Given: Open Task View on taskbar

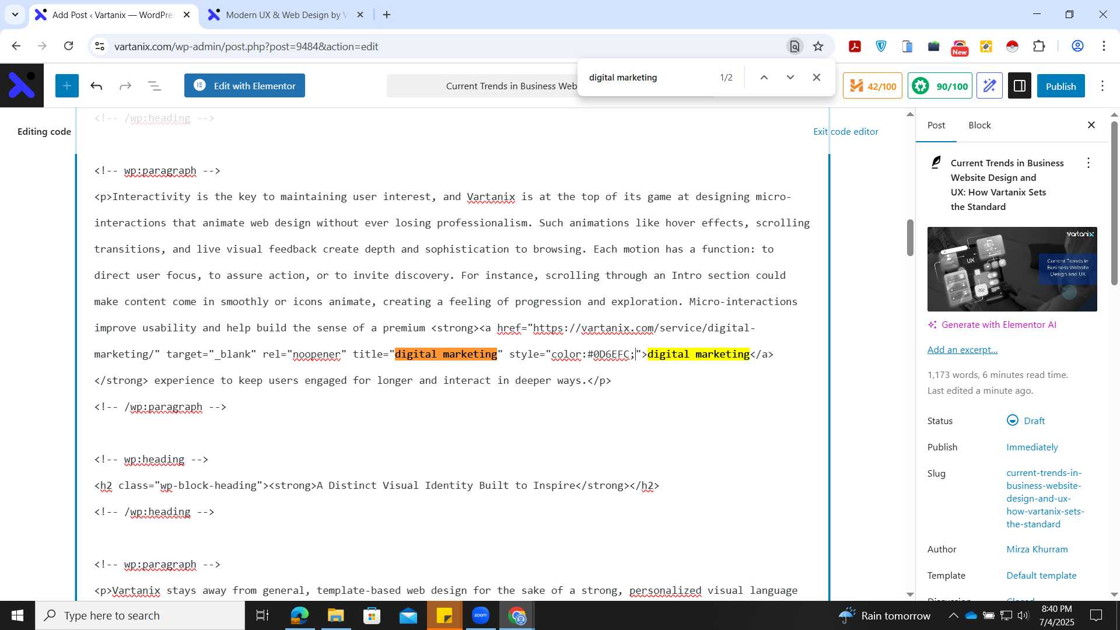Looking at the screenshot, I should click(x=262, y=615).
